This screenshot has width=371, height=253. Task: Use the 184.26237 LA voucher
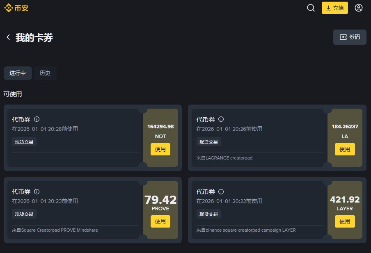(345, 149)
